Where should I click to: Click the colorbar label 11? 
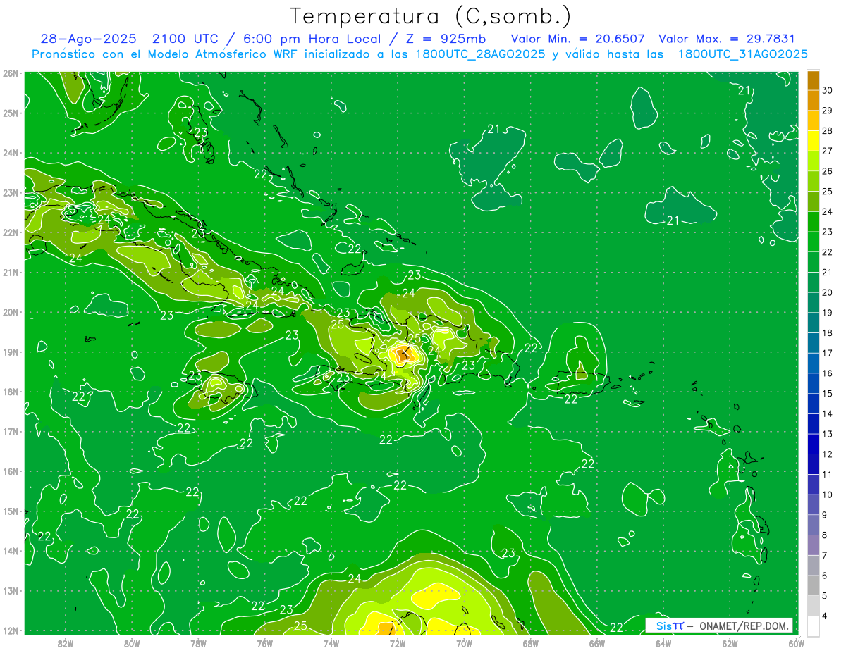(x=827, y=475)
